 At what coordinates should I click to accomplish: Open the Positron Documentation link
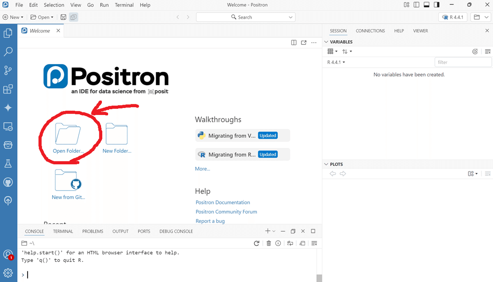pos(223,202)
